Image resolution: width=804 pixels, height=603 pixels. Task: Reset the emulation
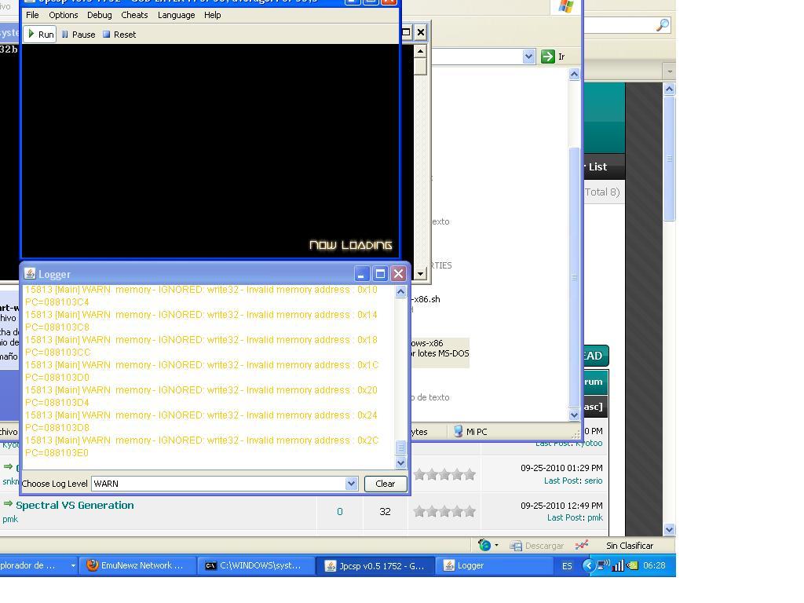pos(119,35)
